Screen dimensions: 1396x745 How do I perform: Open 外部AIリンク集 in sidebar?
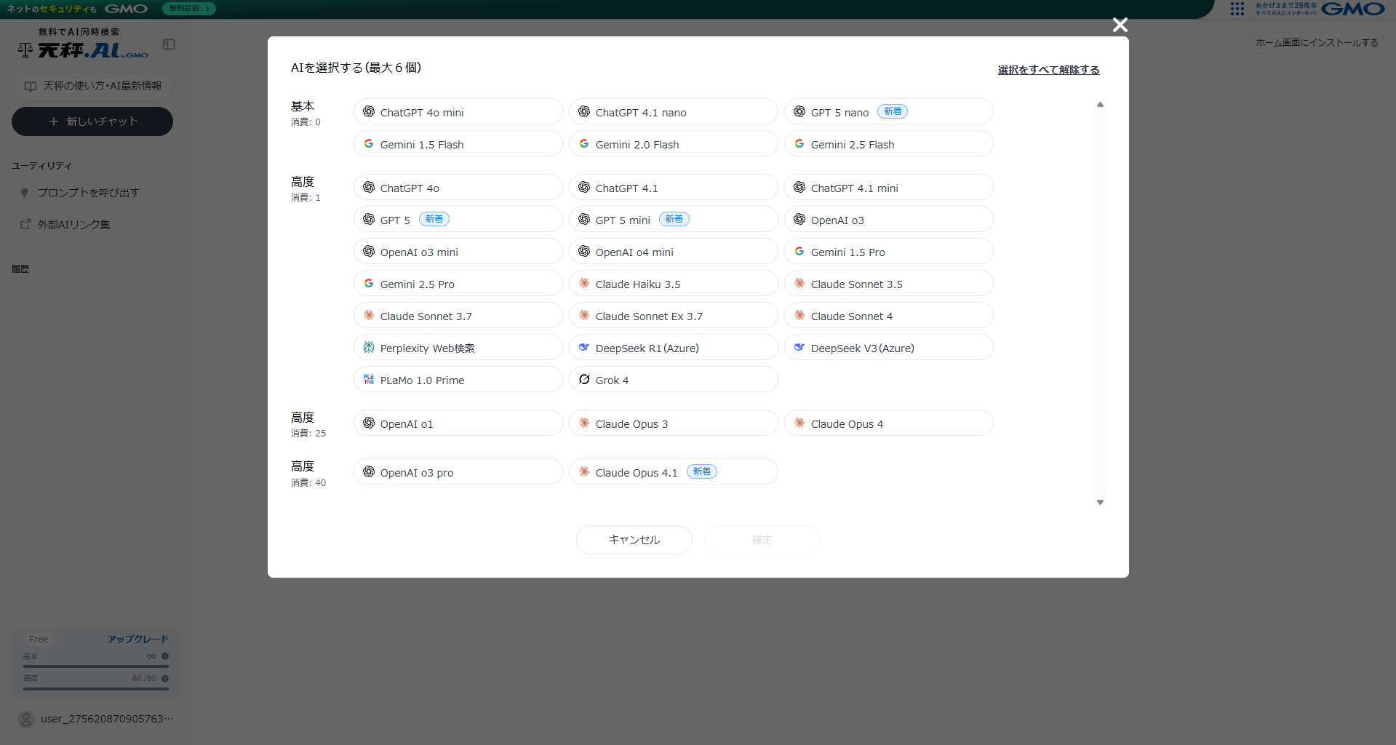coord(73,225)
